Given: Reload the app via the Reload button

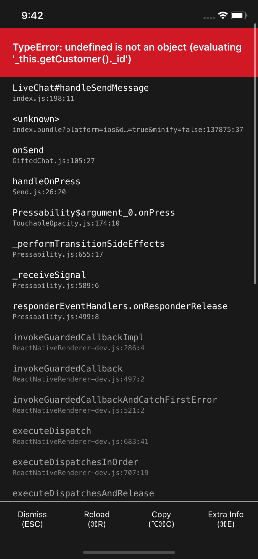Looking at the screenshot, I should 97,519.
